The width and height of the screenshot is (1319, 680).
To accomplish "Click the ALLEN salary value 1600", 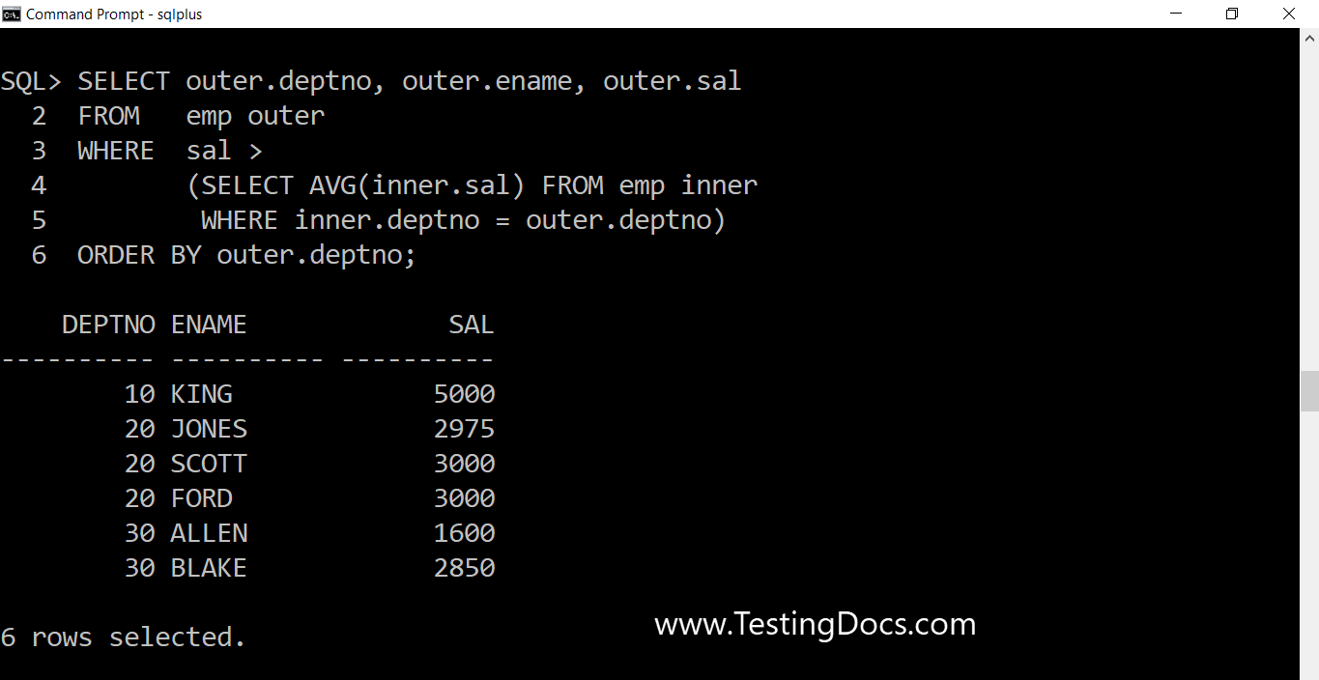I will [x=465, y=533].
